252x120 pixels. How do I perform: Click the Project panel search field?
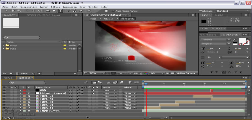pyautogui.click(x=22, y=37)
